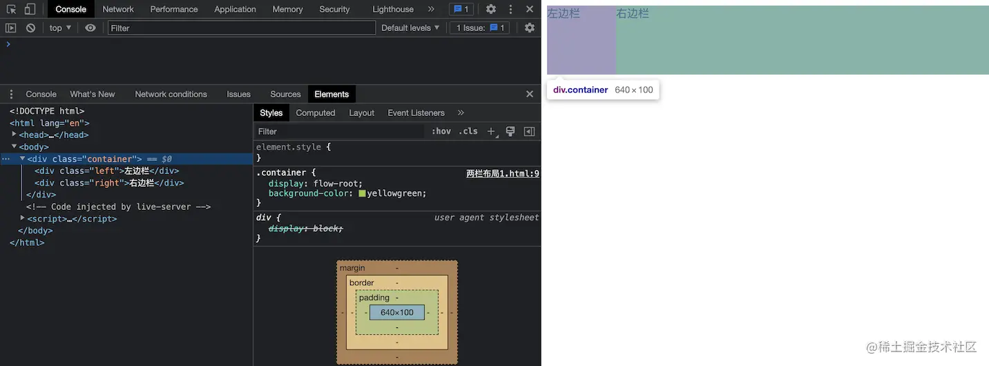Click the live-server injected comment row
The image size is (989, 366).
tap(126, 206)
